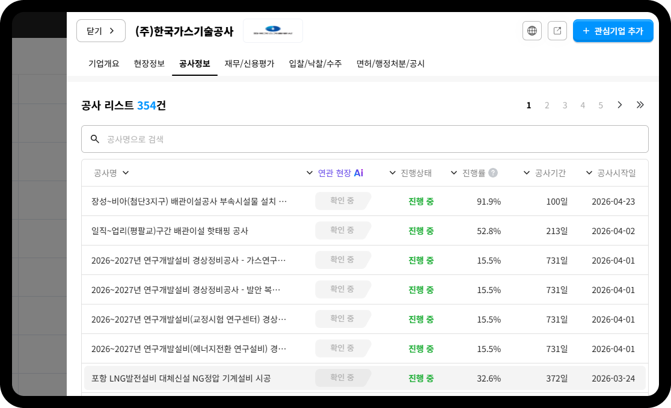Click the search magnifier icon
This screenshot has width=671, height=408.
coord(95,139)
